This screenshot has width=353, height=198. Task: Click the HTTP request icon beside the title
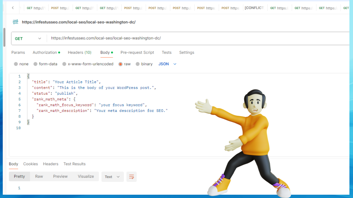tap(15, 22)
